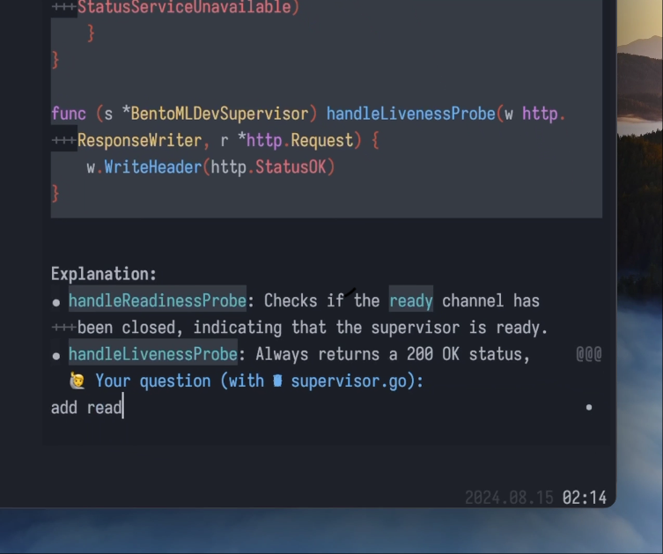Image resolution: width=663 pixels, height=554 pixels.
Task: Click the highlighted 'ready' inline code
Action: [410, 301]
